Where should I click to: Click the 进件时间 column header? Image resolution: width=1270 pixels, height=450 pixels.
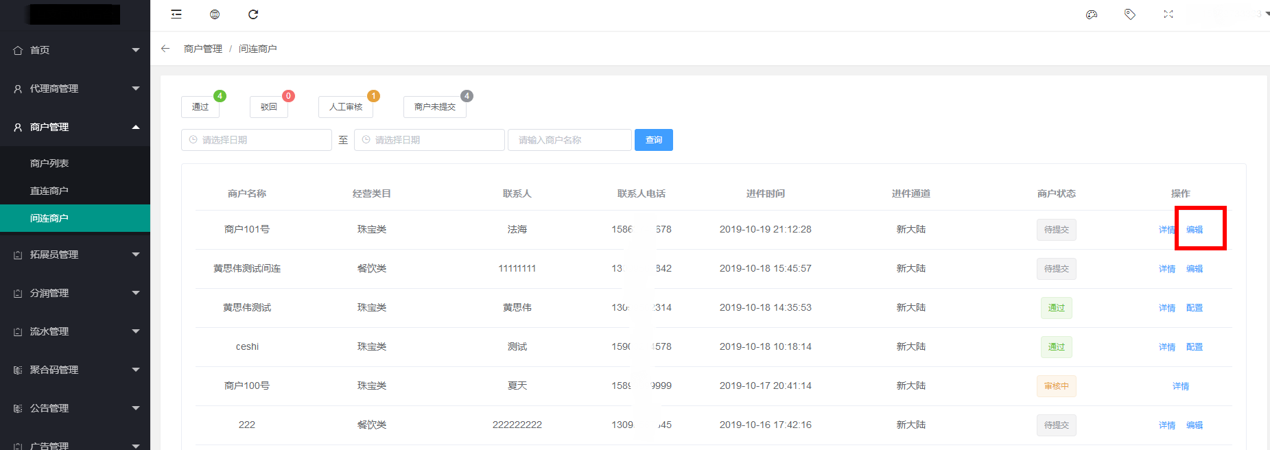766,193
